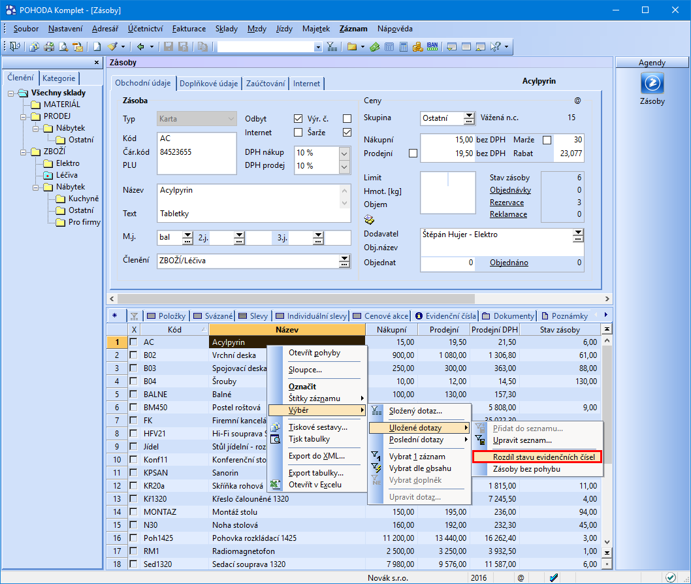Viewport: 691px width, 584px height.
Task: Click the @ icon in Ceny section
Action: (x=577, y=101)
